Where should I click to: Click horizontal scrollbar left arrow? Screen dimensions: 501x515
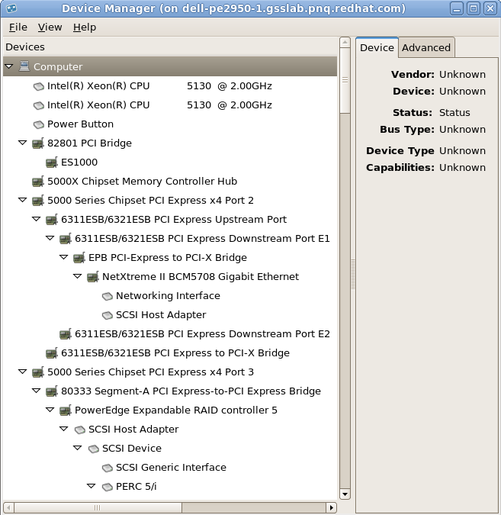click(x=8, y=508)
